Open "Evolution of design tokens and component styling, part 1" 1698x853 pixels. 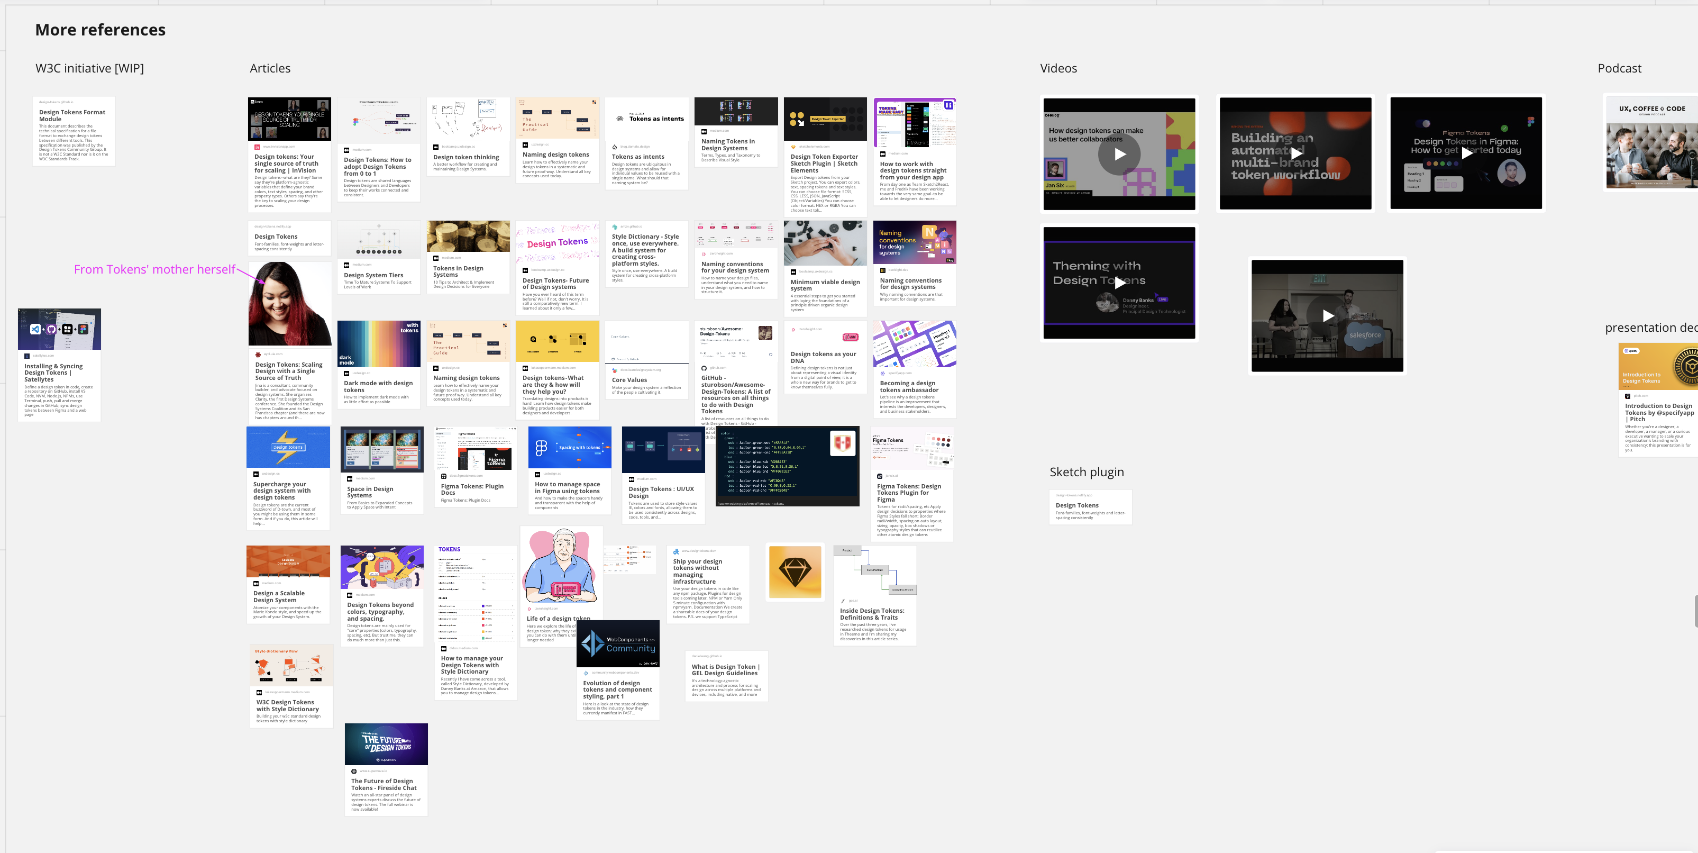[x=618, y=670]
